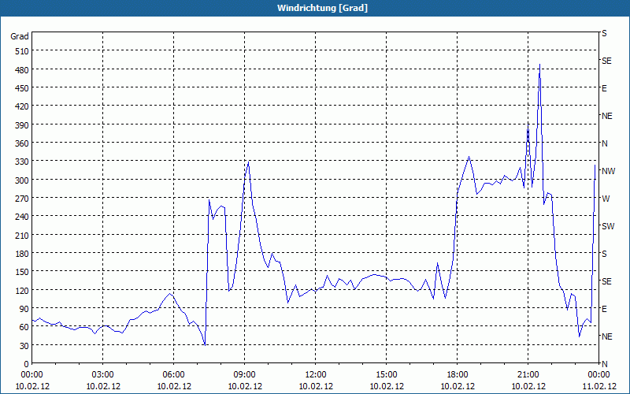Select the 240 left axis value
This screenshot has width=630, height=394.
pyautogui.click(x=22, y=217)
